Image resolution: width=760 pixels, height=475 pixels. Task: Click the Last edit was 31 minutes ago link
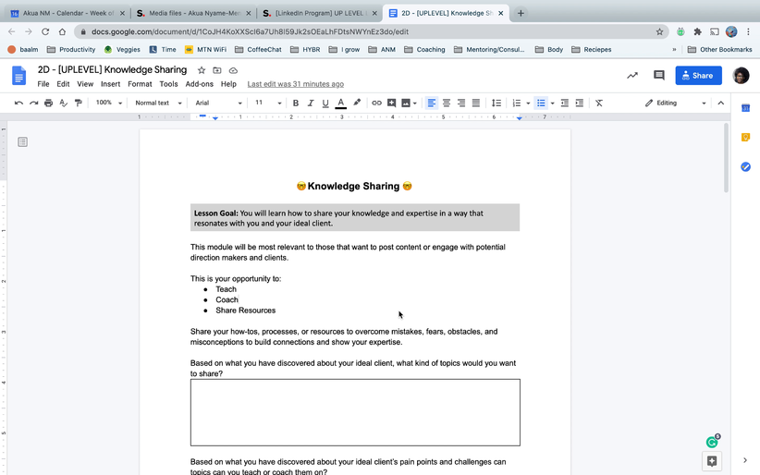(296, 84)
